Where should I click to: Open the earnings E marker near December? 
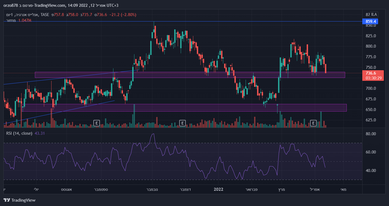point(182,123)
